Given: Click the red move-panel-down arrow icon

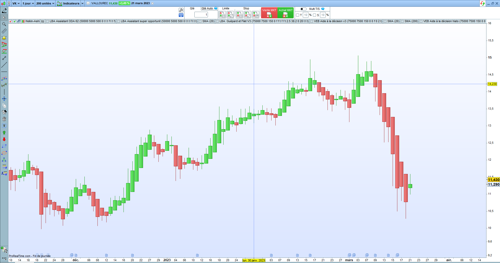Looking at the screenshot, I should (10, 21).
